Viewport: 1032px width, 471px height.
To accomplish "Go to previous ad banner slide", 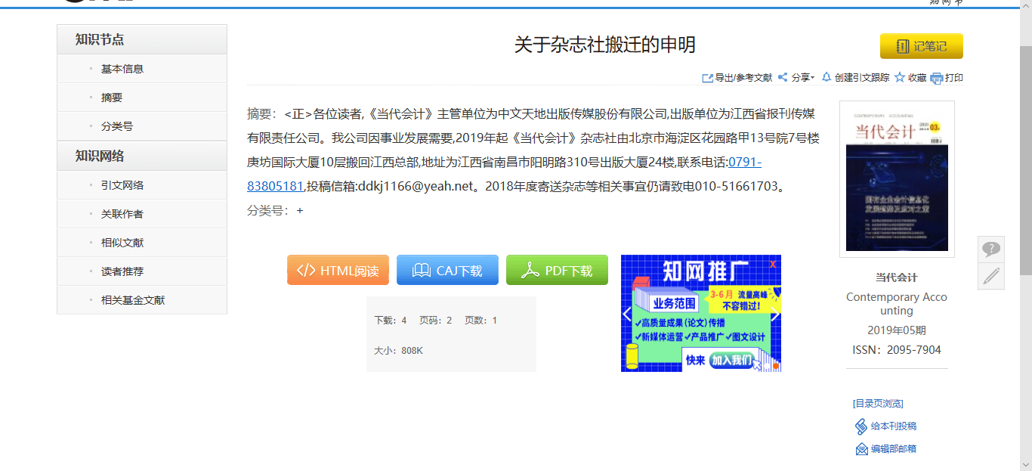I will [627, 315].
